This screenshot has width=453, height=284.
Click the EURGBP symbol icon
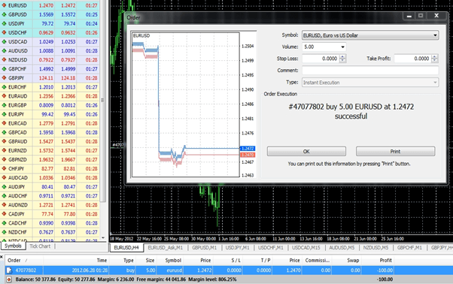point(4,105)
